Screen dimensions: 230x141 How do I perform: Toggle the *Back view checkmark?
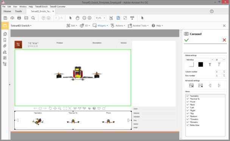(188, 105)
